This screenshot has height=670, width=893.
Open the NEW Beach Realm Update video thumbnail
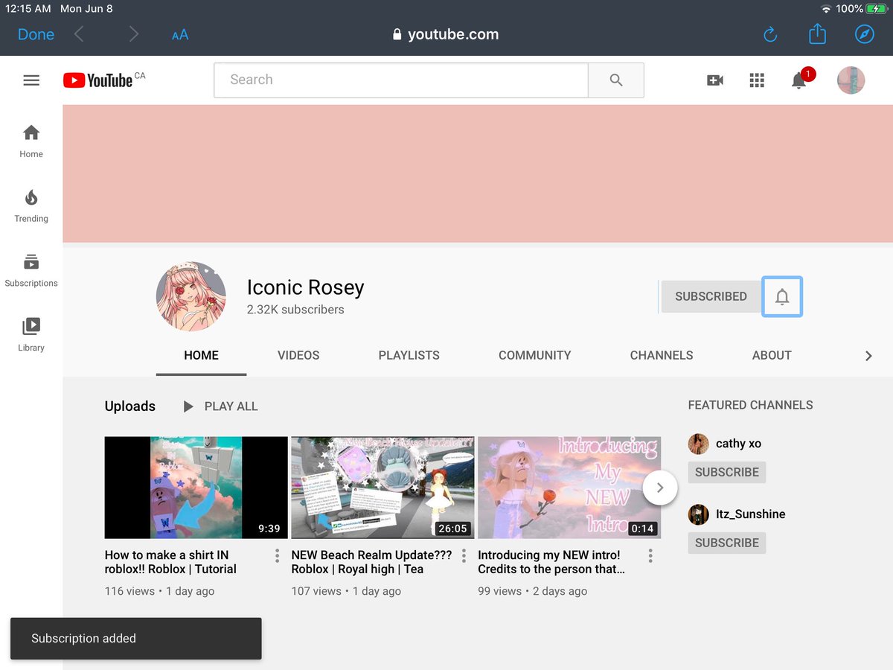click(x=382, y=488)
